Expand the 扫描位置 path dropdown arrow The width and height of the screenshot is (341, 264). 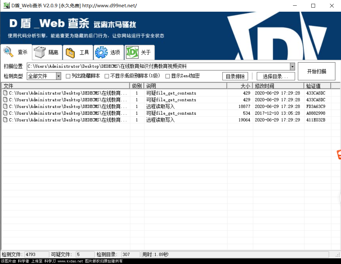(x=292, y=67)
